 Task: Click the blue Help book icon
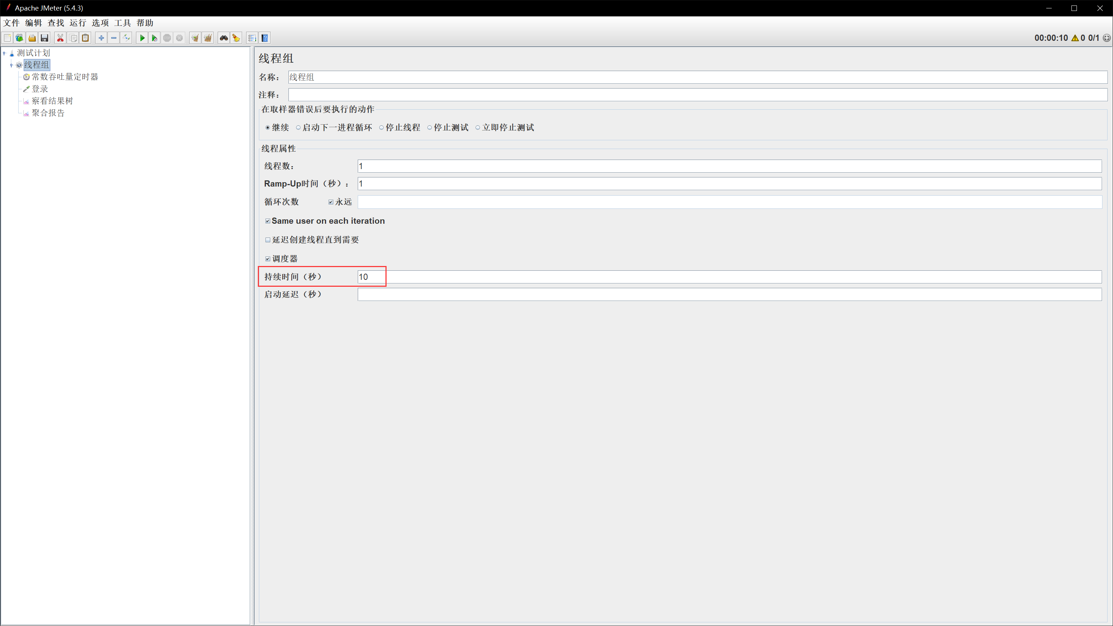pyautogui.click(x=265, y=38)
